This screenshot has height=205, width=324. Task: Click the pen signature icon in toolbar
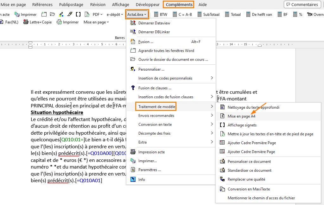coord(70,14)
